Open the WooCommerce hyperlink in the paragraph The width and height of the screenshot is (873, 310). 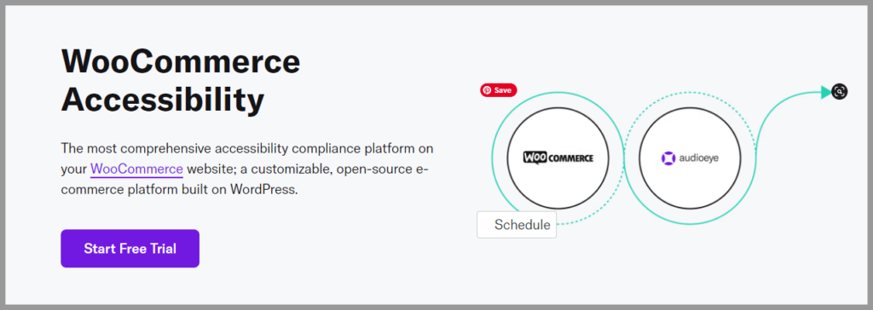[x=136, y=169]
